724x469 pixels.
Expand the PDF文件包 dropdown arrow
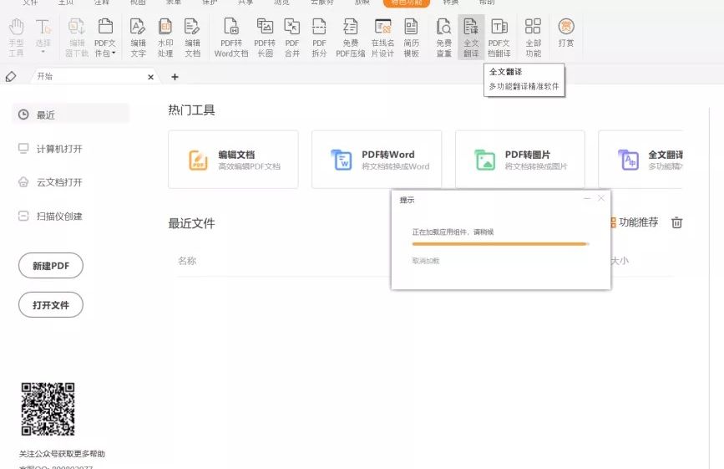pos(114,54)
